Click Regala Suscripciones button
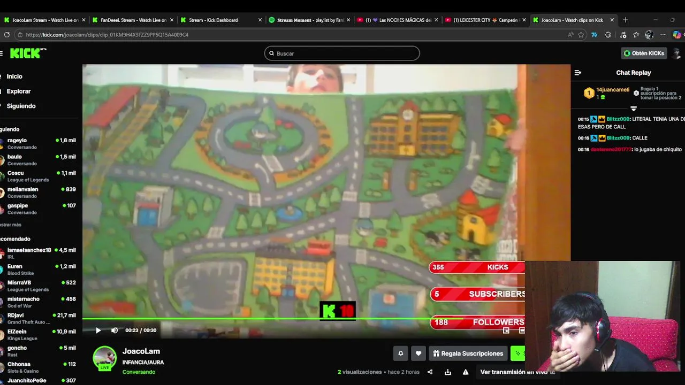The image size is (685, 385). [468, 353]
